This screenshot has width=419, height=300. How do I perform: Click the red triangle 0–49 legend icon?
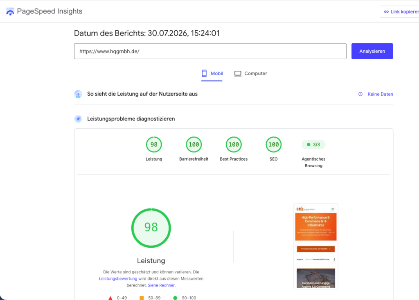(110, 298)
